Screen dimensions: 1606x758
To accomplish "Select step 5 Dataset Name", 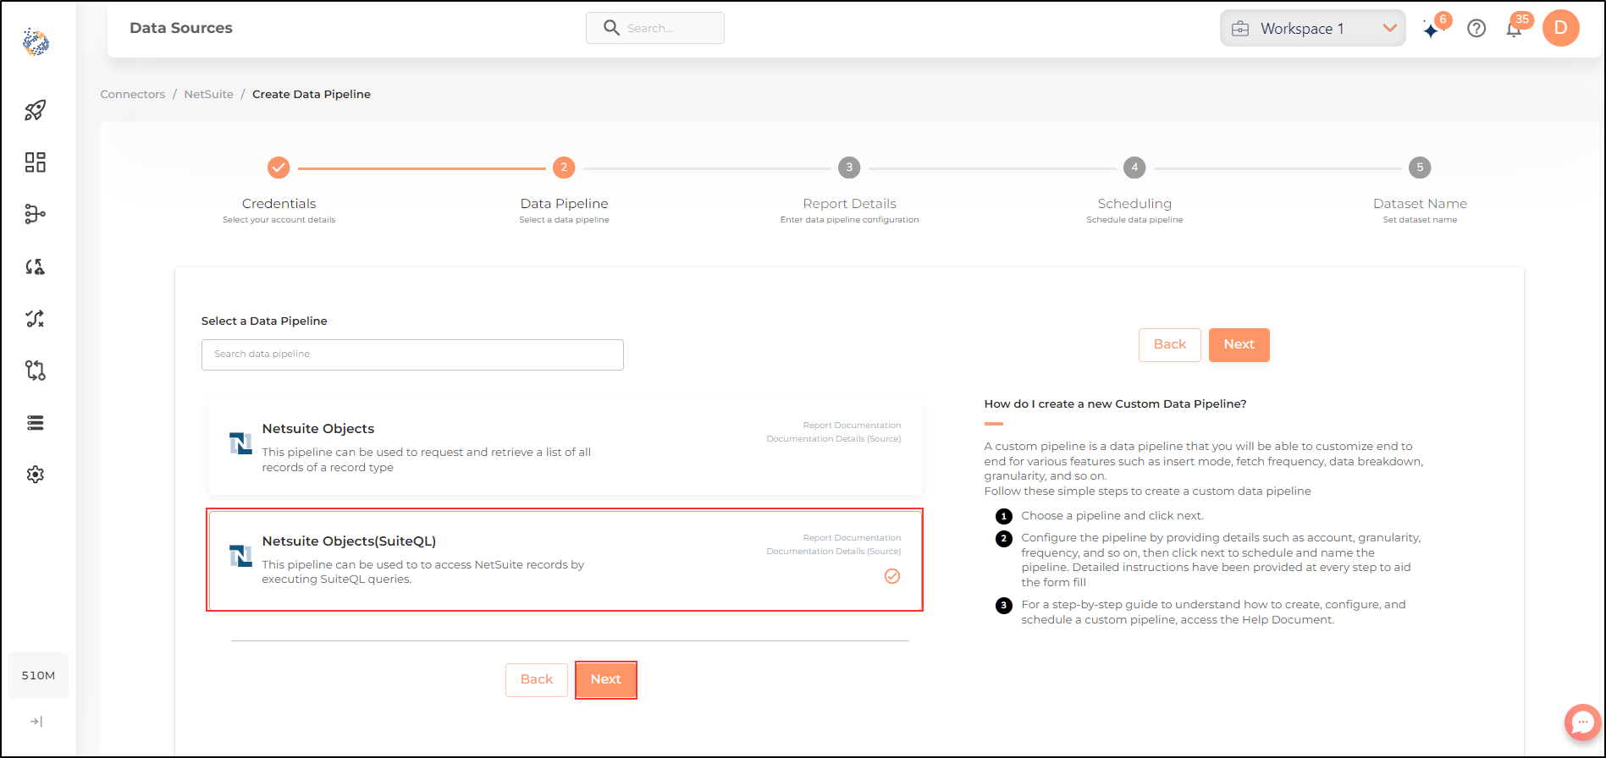I will [x=1420, y=168].
